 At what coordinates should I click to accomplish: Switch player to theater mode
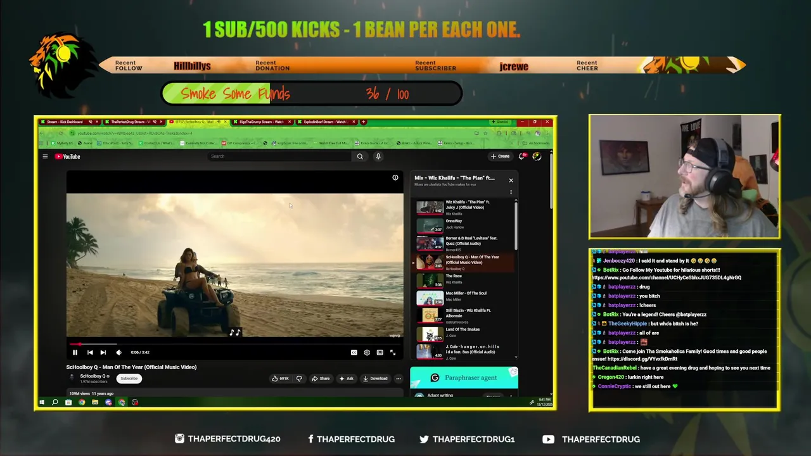[380, 353]
